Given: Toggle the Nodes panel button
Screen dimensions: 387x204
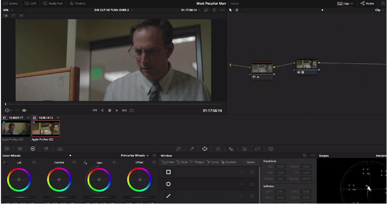Looking at the screenshot, I should pos(367,3).
